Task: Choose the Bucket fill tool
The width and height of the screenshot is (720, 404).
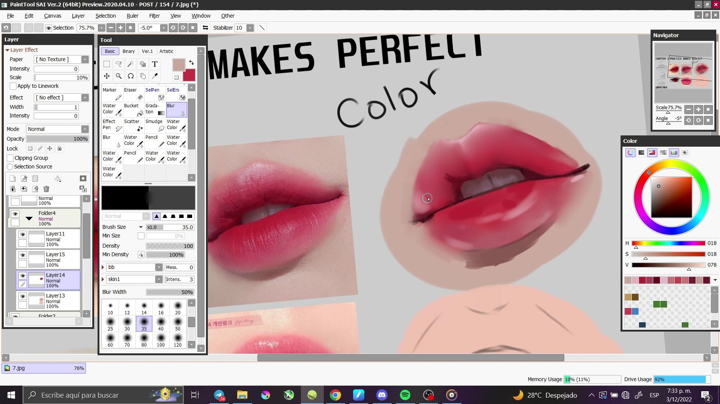Action: click(x=133, y=109)
